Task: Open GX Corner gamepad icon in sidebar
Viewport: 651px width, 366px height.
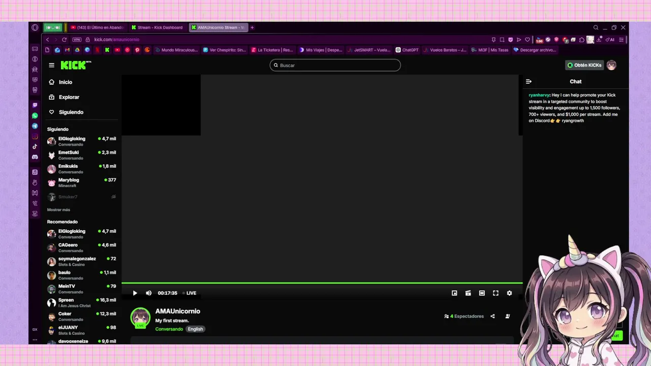Action: point(35,49)
